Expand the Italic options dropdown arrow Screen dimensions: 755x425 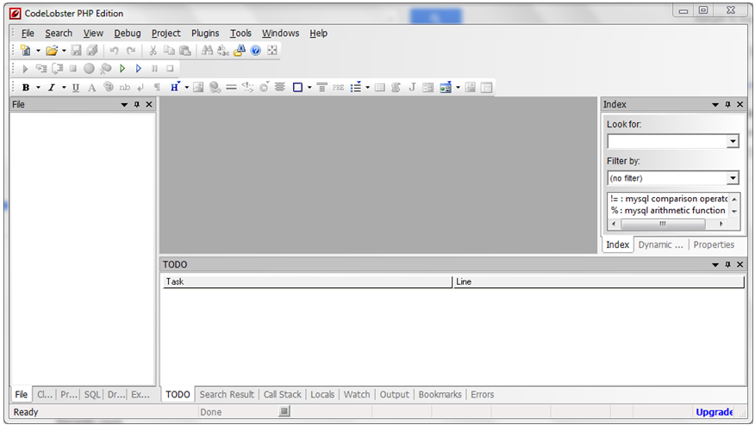63,88
